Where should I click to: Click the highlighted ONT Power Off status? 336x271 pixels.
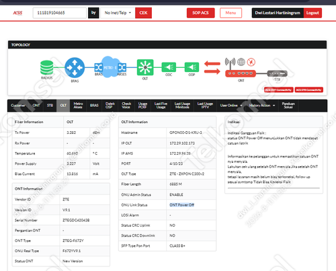[182, 205]
